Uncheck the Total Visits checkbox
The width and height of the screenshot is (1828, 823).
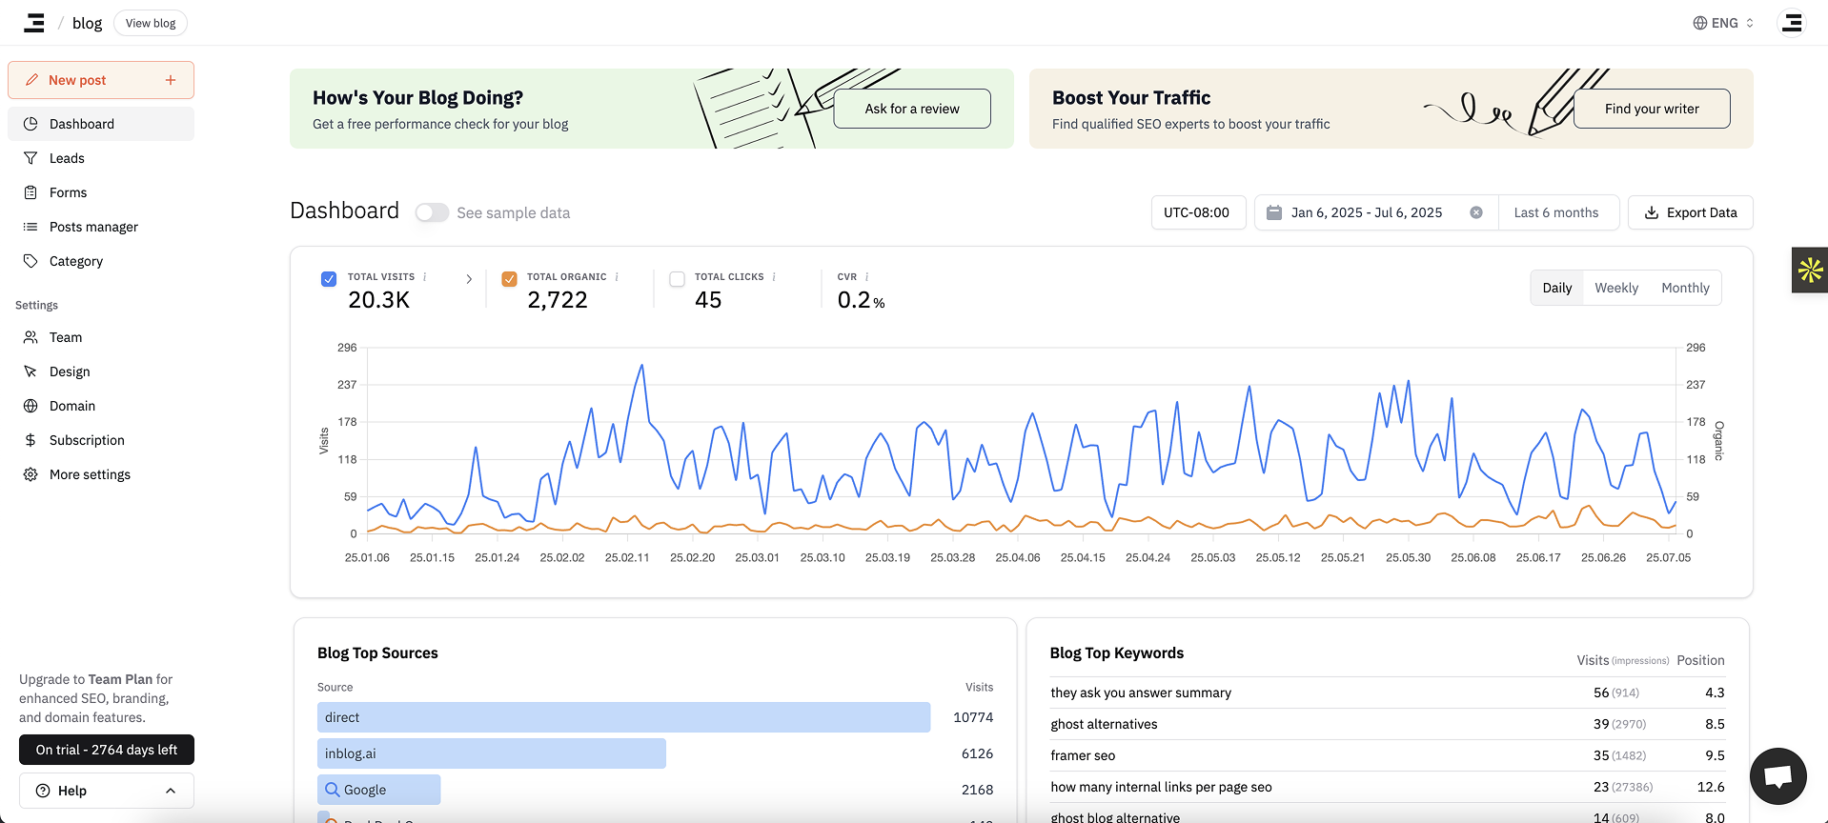[329, 279]
